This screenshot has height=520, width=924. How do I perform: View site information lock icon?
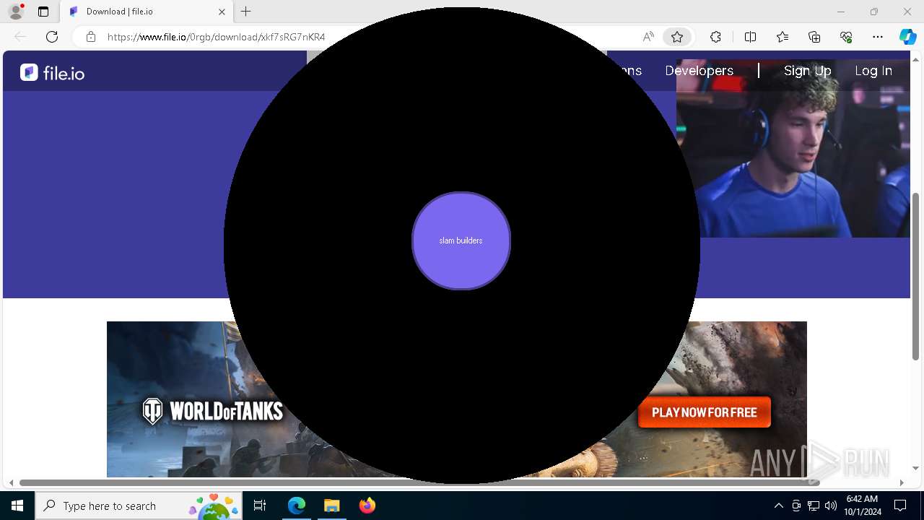pos(91,37)
